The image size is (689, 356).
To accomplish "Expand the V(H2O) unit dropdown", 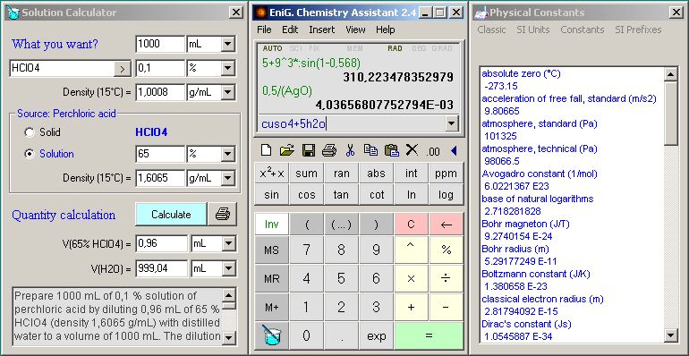I will pyautogui.click(x=229, y=268).
